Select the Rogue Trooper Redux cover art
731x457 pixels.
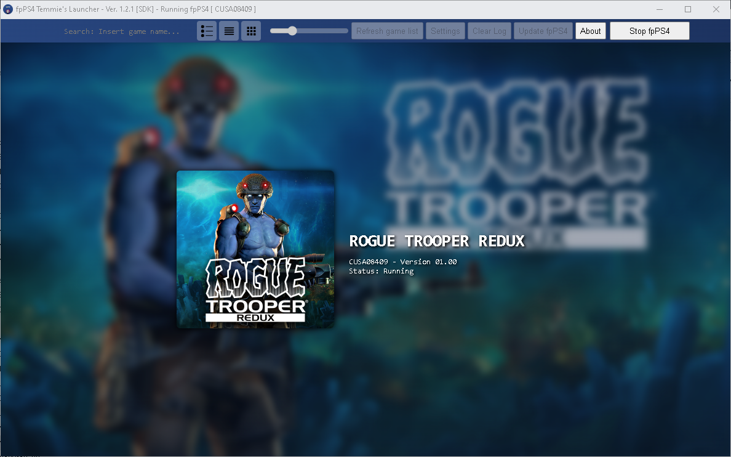pos(255,249)
